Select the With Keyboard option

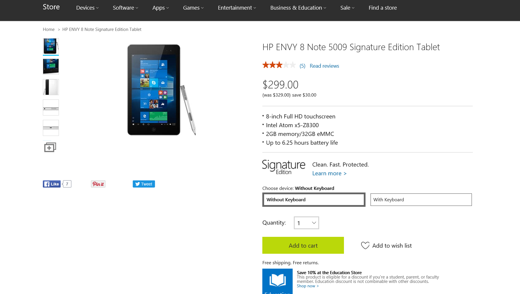421,200
